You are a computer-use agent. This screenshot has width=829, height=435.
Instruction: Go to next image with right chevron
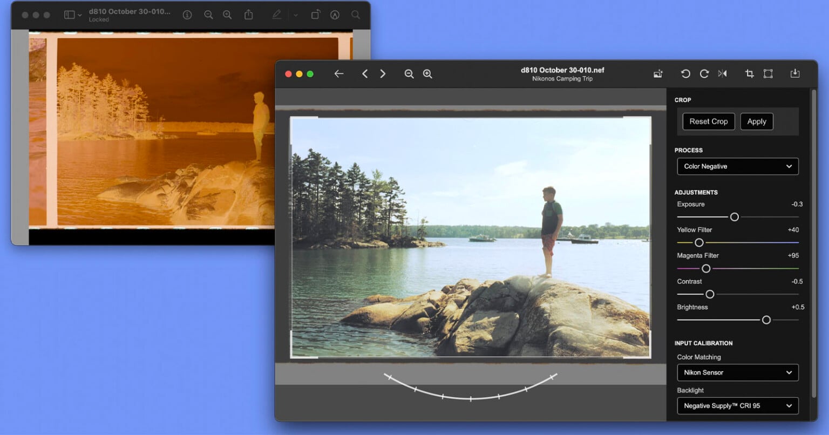383,74
